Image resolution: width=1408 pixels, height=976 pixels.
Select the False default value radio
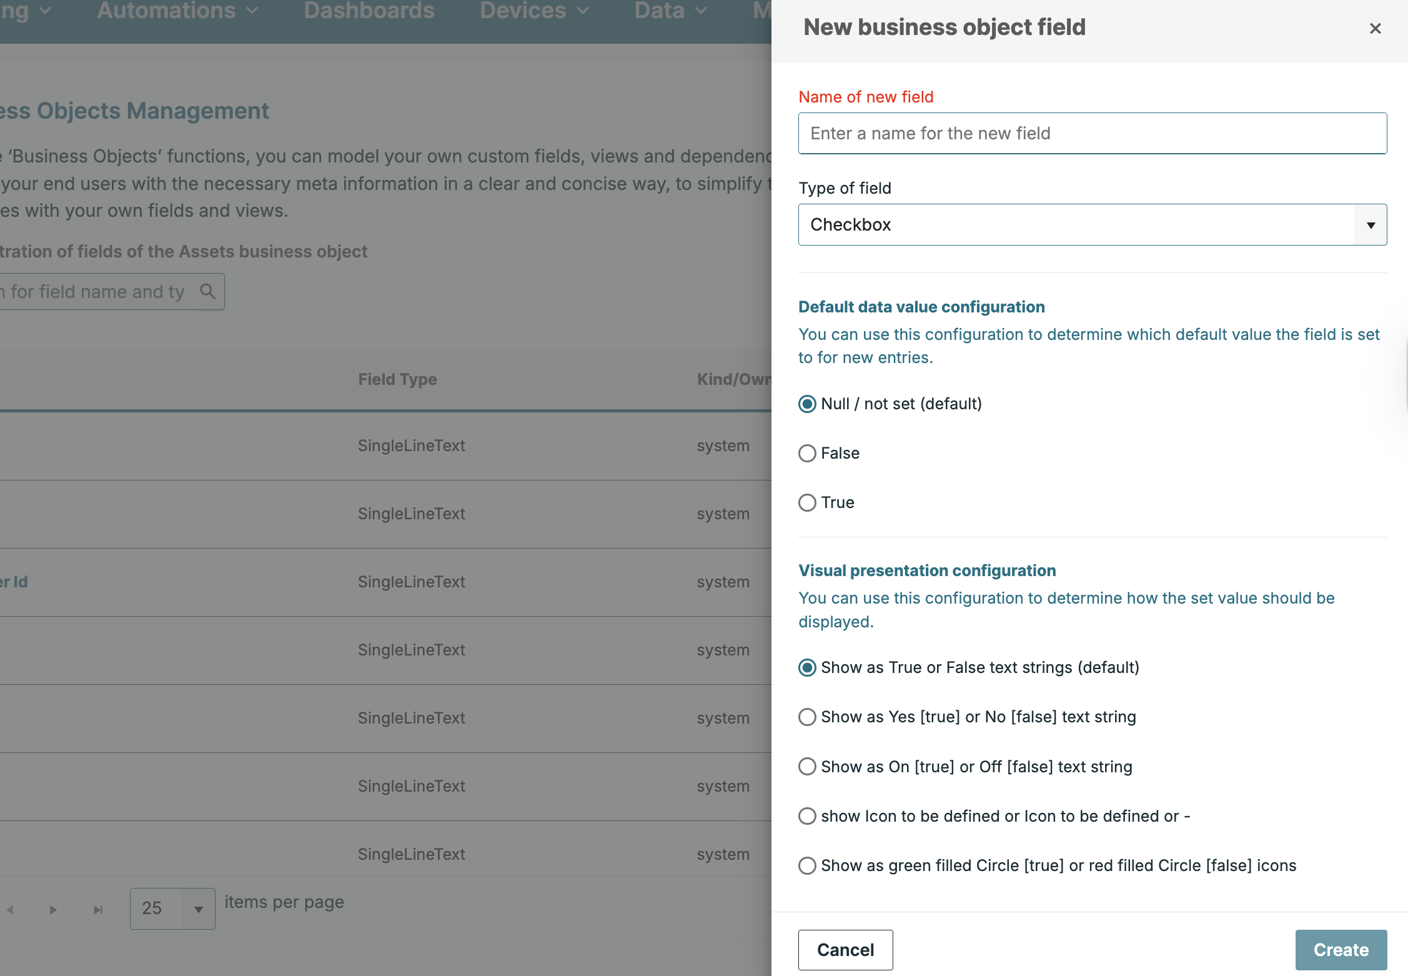click(x=807, y=453)
